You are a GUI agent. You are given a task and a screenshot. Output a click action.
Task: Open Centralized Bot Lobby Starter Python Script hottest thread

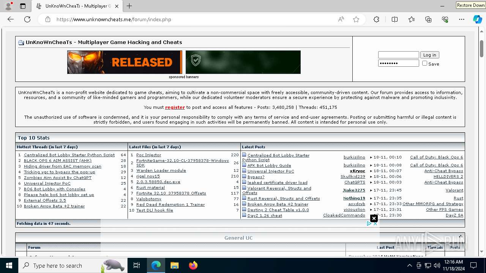[x=69, y=155]
